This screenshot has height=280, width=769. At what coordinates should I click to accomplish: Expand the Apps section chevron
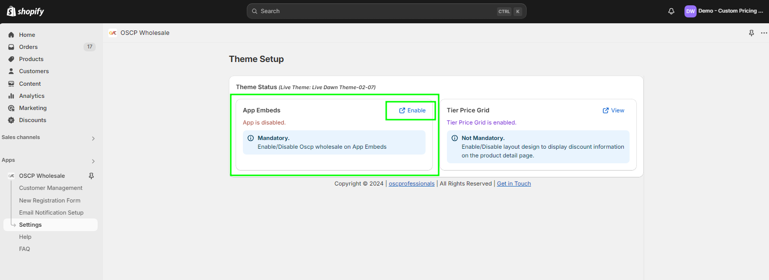pyautogui.click(x=93, y=161)
